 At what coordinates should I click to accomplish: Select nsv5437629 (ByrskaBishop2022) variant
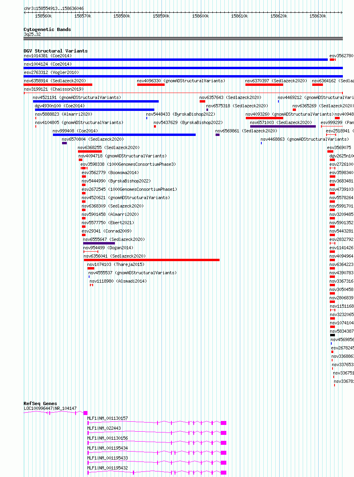click(189, 122)
